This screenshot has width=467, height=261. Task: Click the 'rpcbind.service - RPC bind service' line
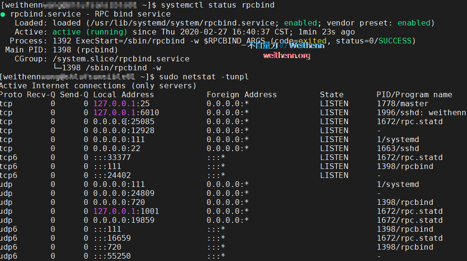(x=90, y=14)
